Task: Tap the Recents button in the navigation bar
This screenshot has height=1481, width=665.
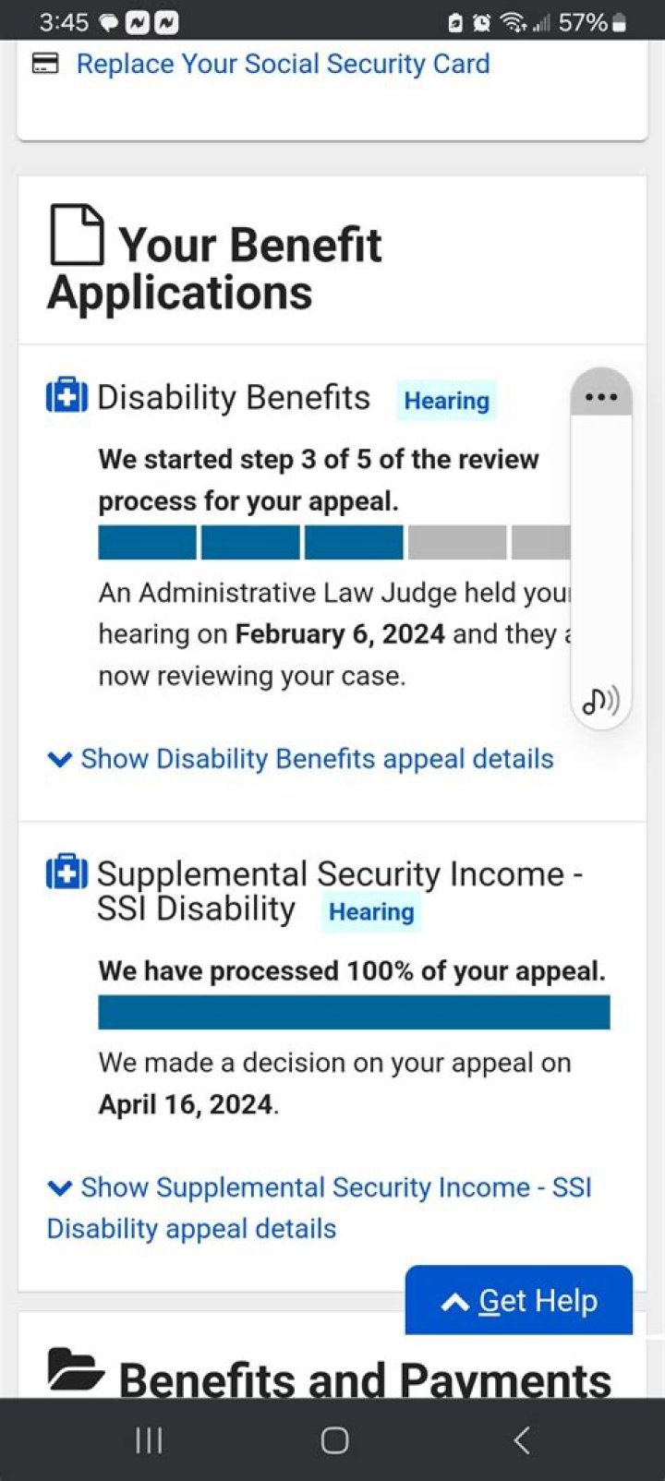Action: tap(148, 1439)
